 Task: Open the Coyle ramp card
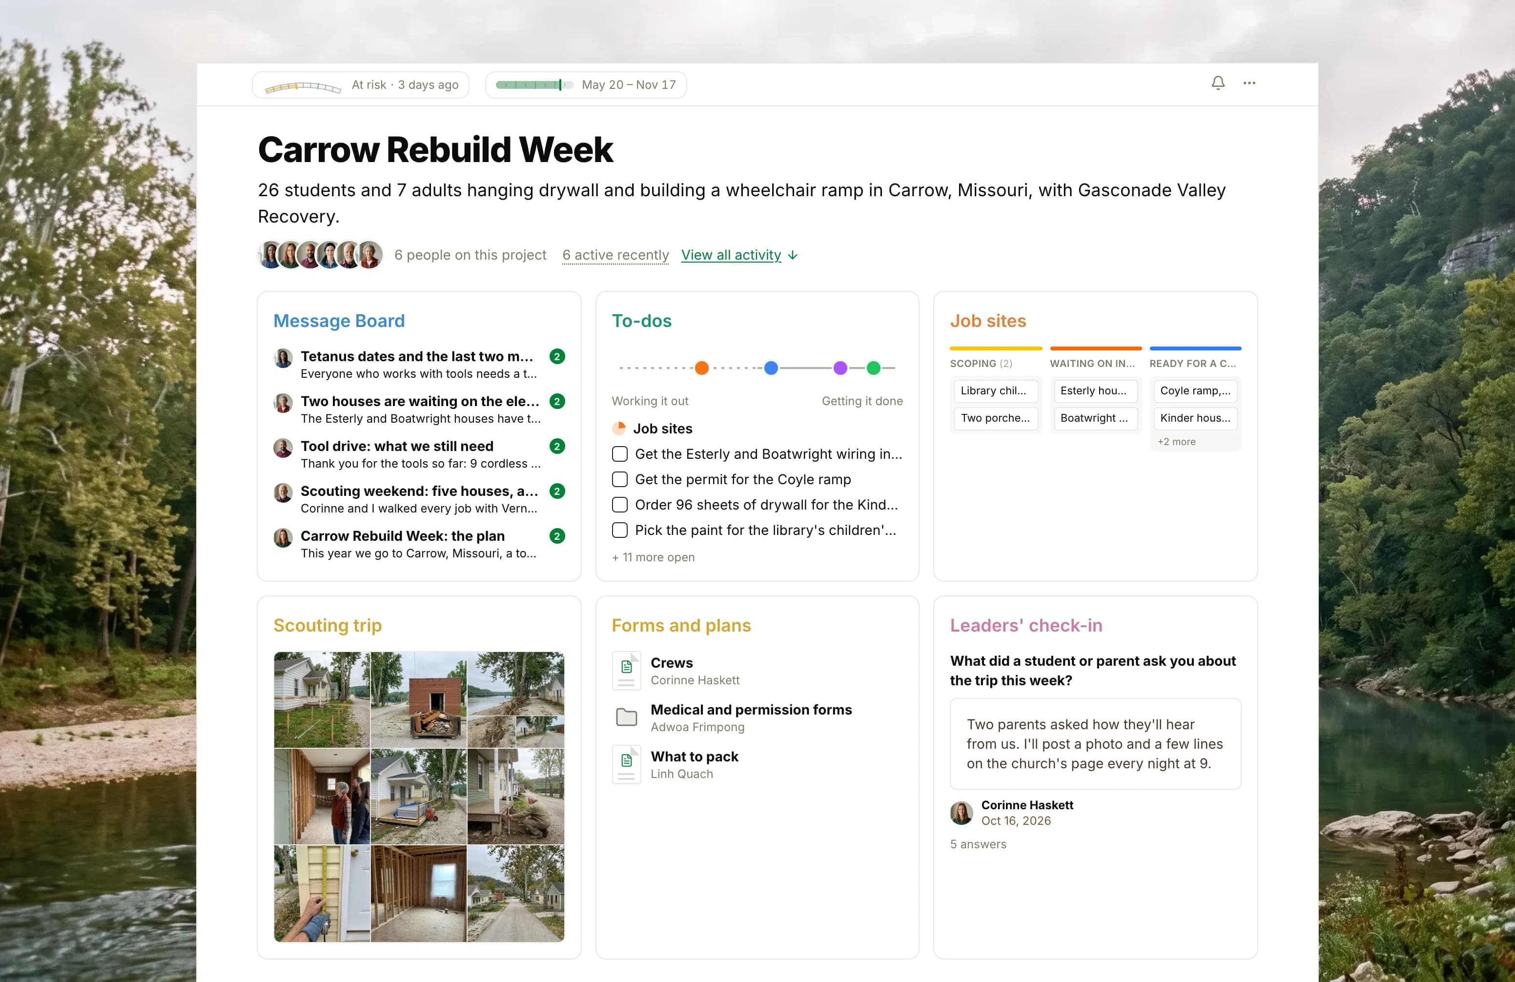pyautogui.click(x=1195, y=391)
